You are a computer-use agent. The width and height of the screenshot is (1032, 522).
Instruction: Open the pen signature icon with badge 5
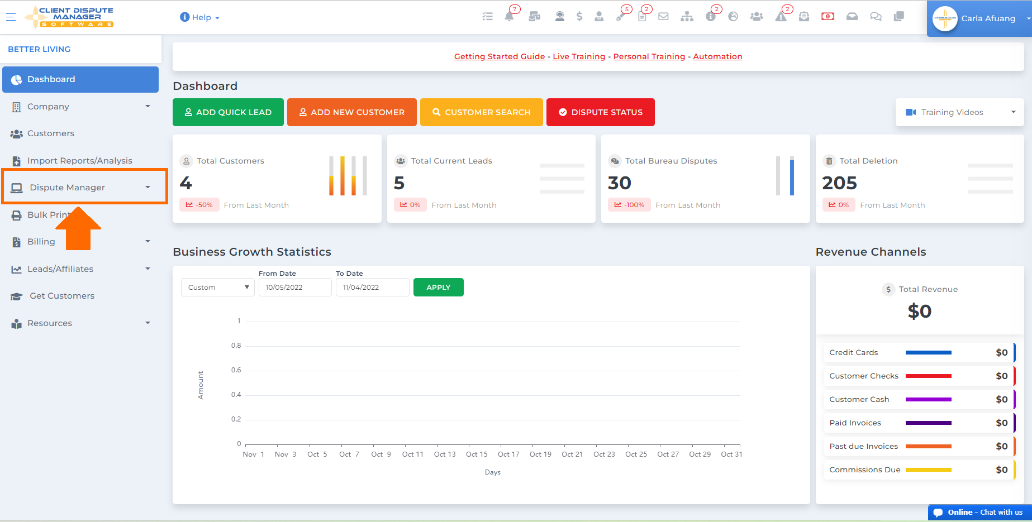[621, 17]
